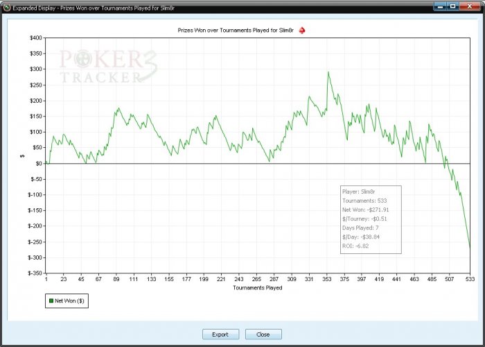Screen dimensions: 485x347
Task: Click the Export button
Action: [220, 335]
